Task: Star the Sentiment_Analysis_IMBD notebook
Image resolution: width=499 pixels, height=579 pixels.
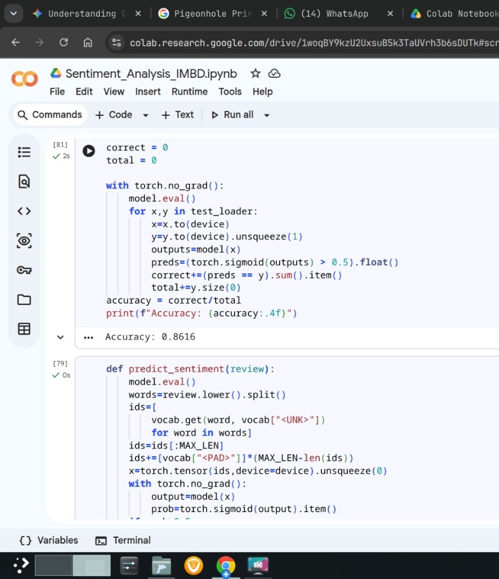Action: 256,73
